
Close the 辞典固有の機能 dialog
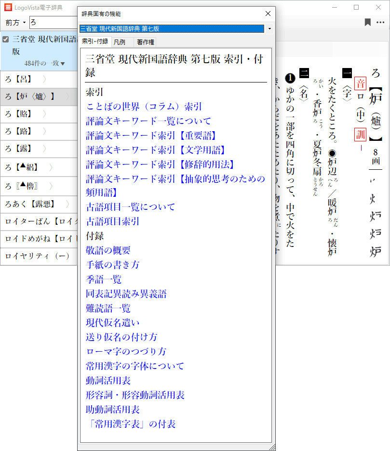pos(268,14)
